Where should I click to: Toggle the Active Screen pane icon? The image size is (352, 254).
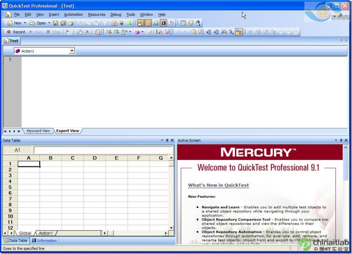point(141,23)
